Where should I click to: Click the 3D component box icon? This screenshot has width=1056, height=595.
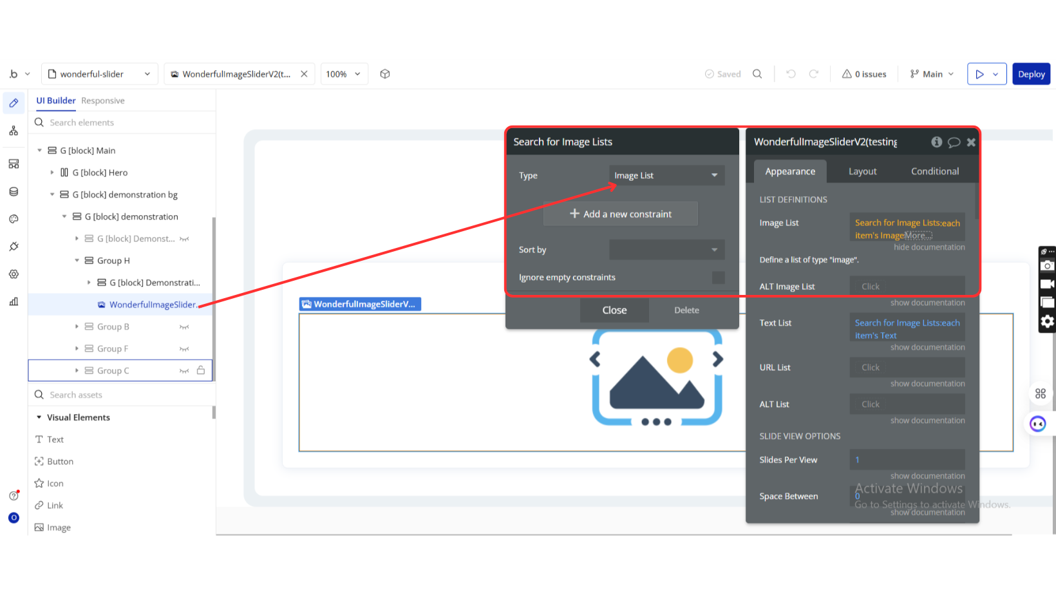coord(385,74)
